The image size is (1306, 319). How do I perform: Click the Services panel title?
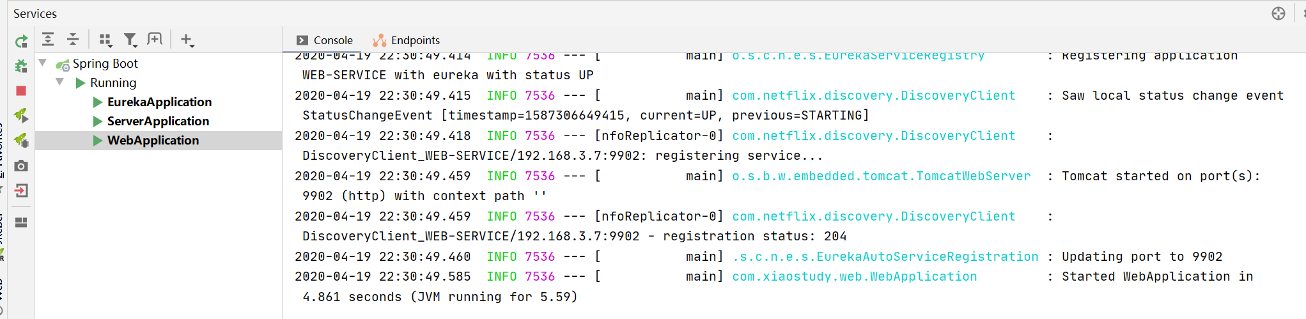point(35,13)
